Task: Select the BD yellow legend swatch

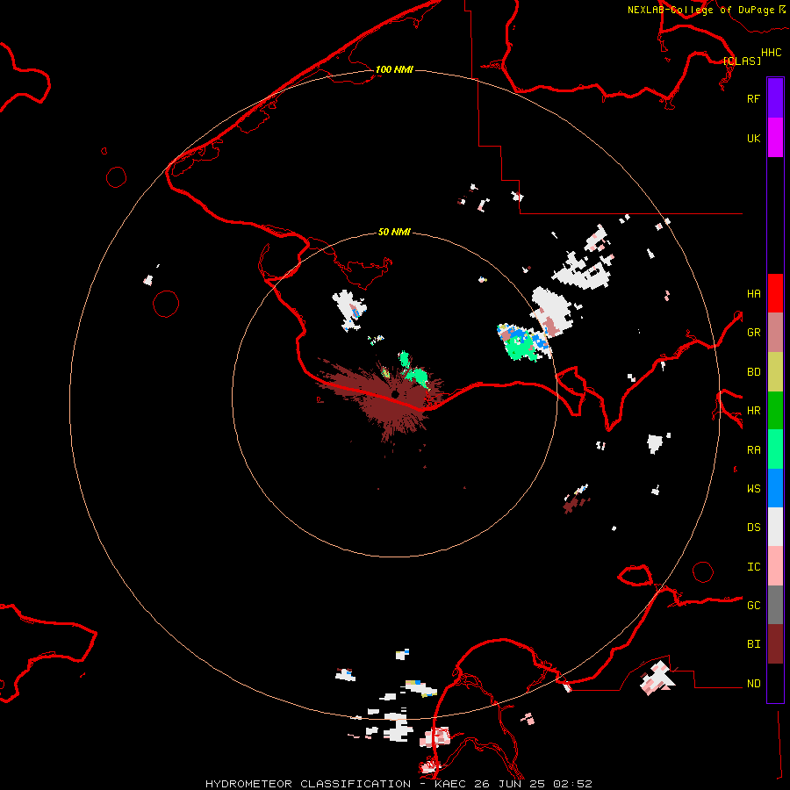Action: pyautogui.click(x=775, y=372)
